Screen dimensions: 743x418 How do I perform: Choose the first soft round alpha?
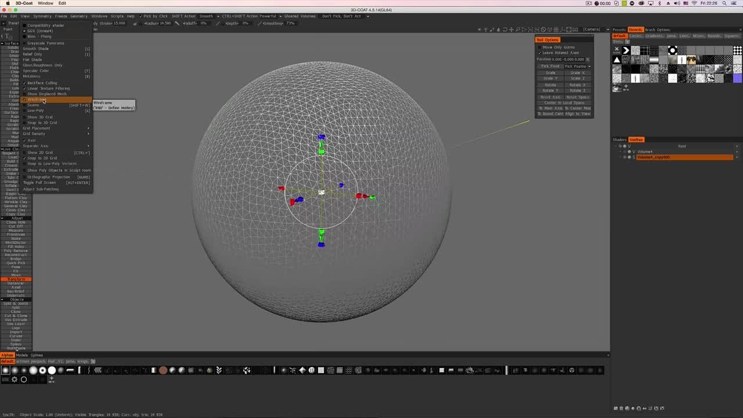click(x=5, y=370)
